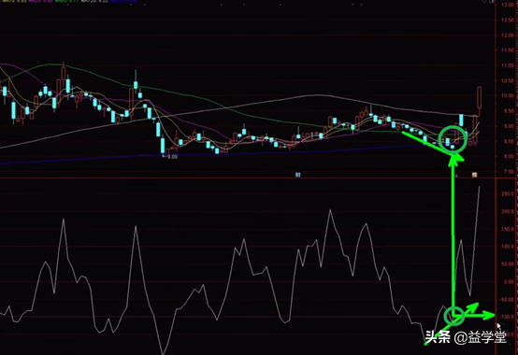Select the 200.0 indicator axis label
Viewport: 518px width, 355px height.
pos(508,211)
